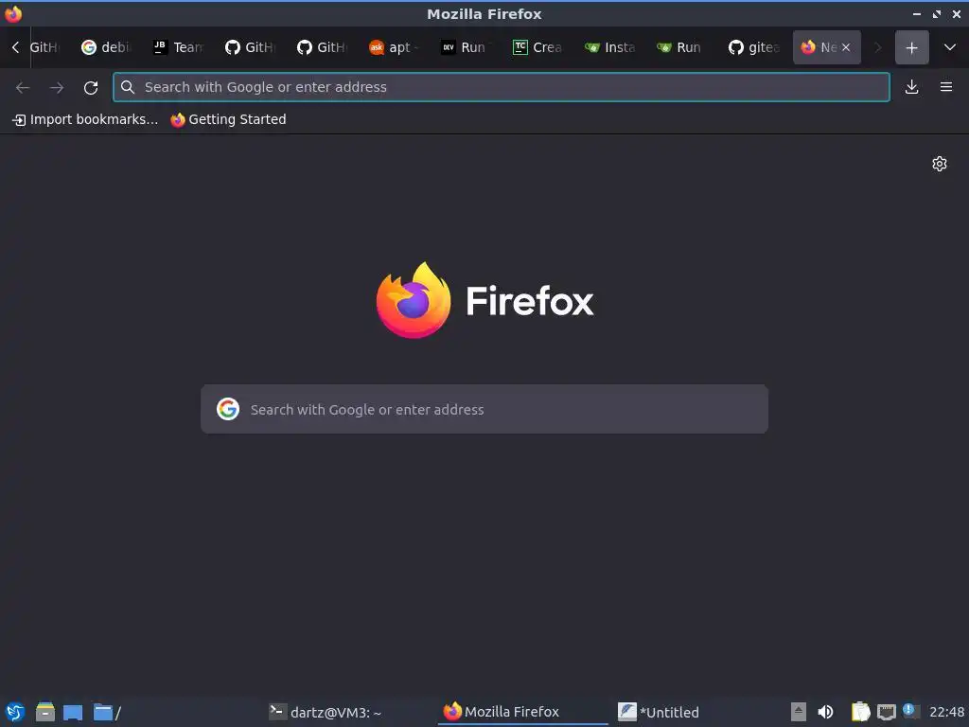This screenshot has height=727, width=969.
Task: Open the '/' folder window from taskbar
Action: pyautogui.click(x=107, y=712)
